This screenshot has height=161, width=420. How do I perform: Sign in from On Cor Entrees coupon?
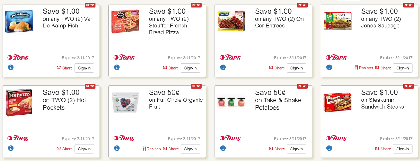(296, 68)
